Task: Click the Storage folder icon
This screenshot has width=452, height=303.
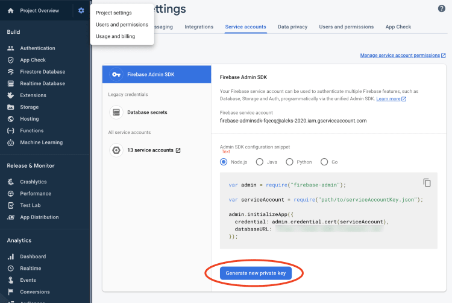Action: point(11,107)
